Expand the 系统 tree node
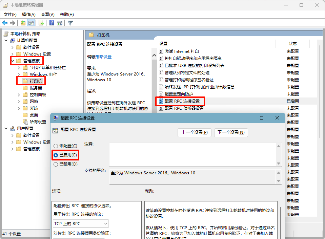The width and height of the screenshot is (325, 239). (x=19, y=108)
